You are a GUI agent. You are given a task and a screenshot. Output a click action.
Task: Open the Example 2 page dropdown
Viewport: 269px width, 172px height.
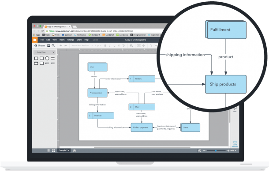(64, 150)
